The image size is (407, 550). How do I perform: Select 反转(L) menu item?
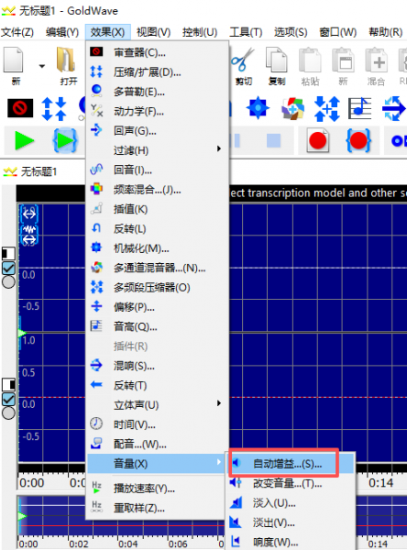pyautogui.click(x=157, y=229)
